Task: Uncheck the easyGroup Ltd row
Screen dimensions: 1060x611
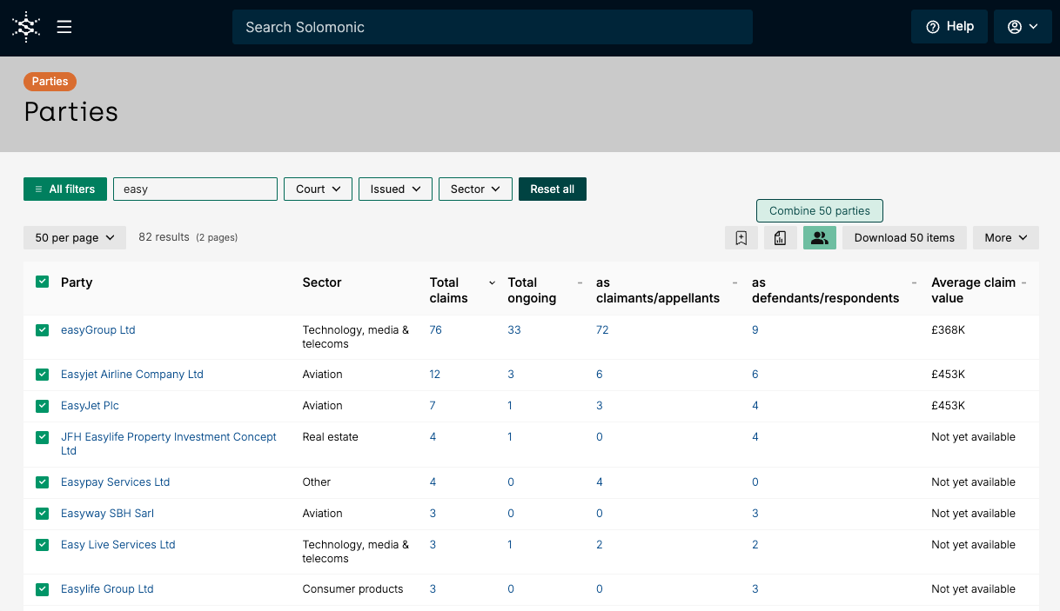Action: [x=43, y=330]
